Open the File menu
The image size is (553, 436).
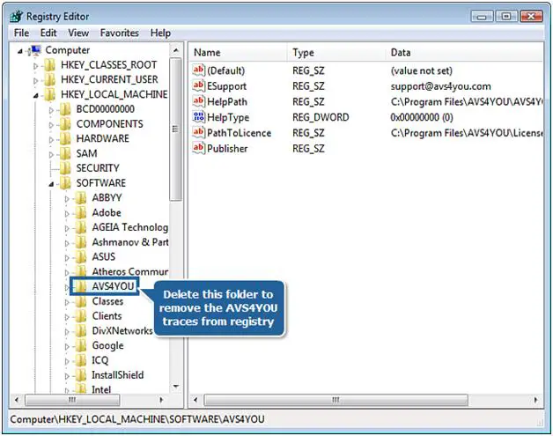(21, 33)
